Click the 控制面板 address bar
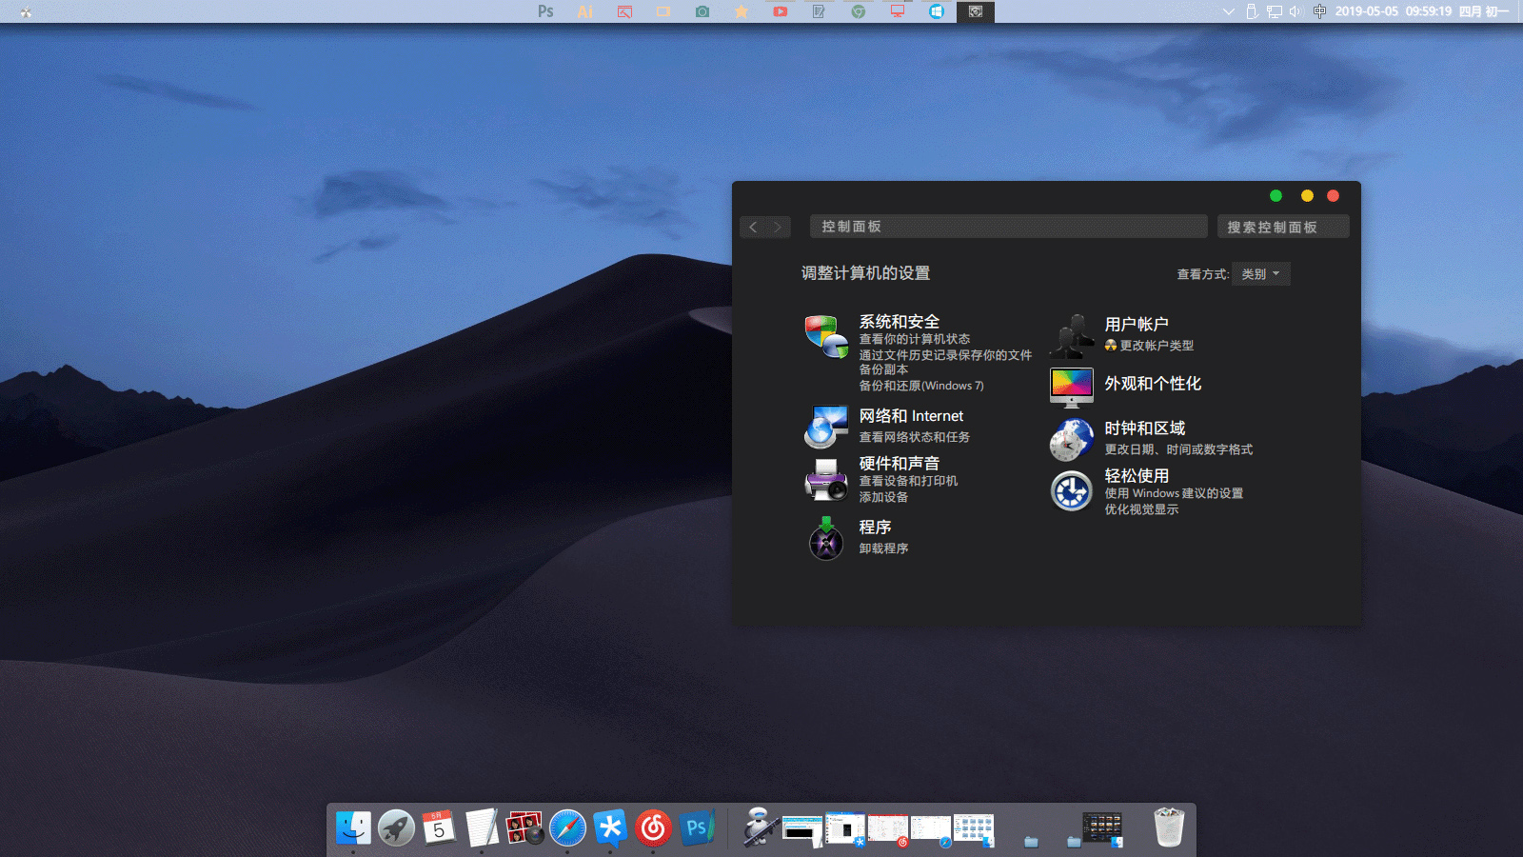 tap(1009, 227)
